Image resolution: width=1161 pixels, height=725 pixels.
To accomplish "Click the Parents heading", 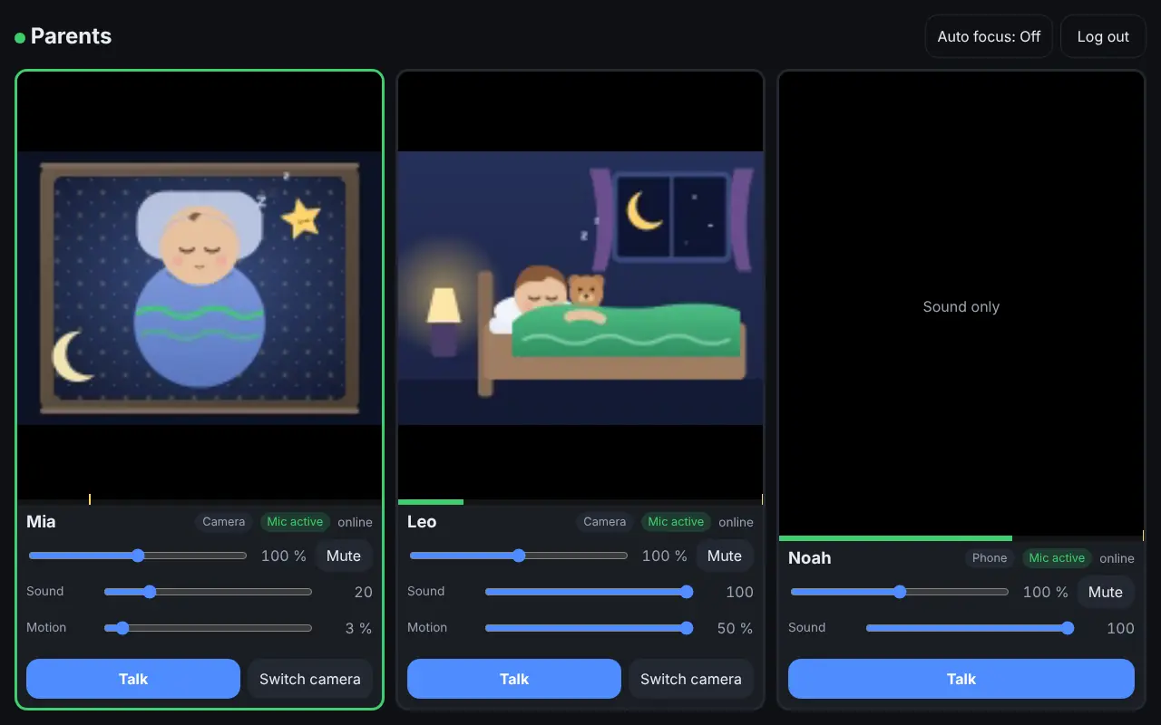I will tap(71, 36).
